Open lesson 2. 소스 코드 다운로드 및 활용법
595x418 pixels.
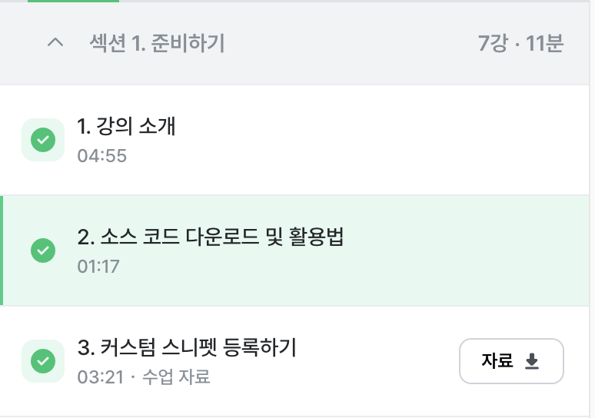click(x=211, y=237)
